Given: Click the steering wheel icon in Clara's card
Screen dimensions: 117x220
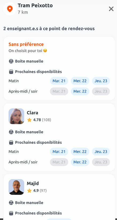Looking at the screenshot, I should coord(11,132).
